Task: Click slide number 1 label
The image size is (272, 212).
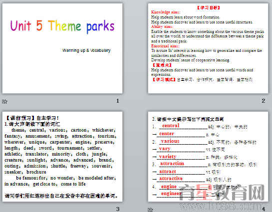Action: pyautogui.click(x=118, y=101)
